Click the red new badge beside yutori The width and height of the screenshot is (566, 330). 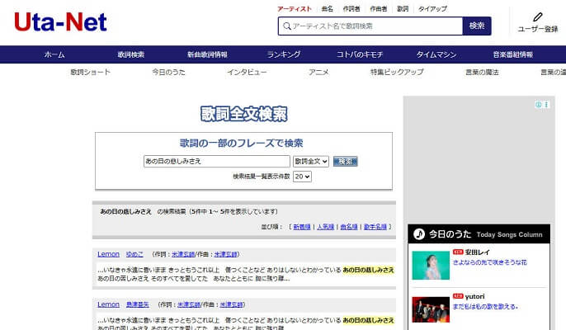pyautogui.click(x=458, y=296)
